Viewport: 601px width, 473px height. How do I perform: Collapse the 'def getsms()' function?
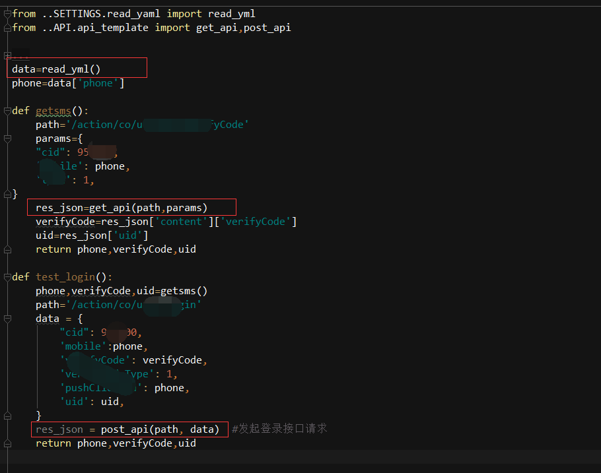(x=7, y=111)
